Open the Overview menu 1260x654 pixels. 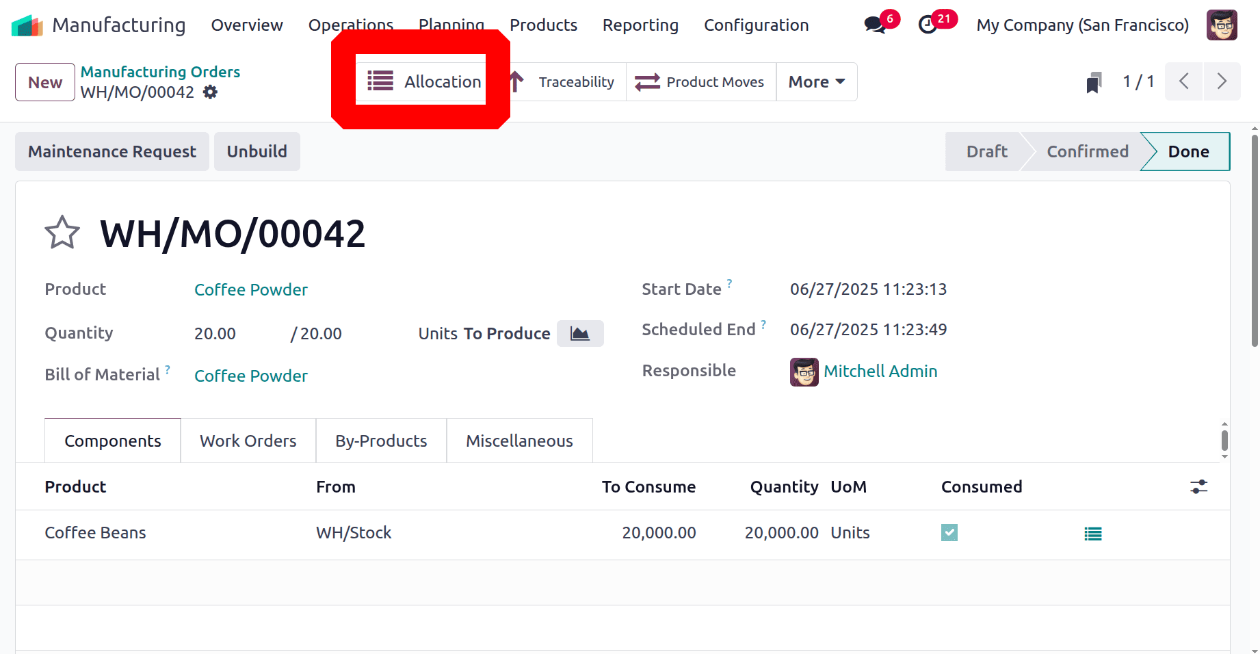point(247,25)
